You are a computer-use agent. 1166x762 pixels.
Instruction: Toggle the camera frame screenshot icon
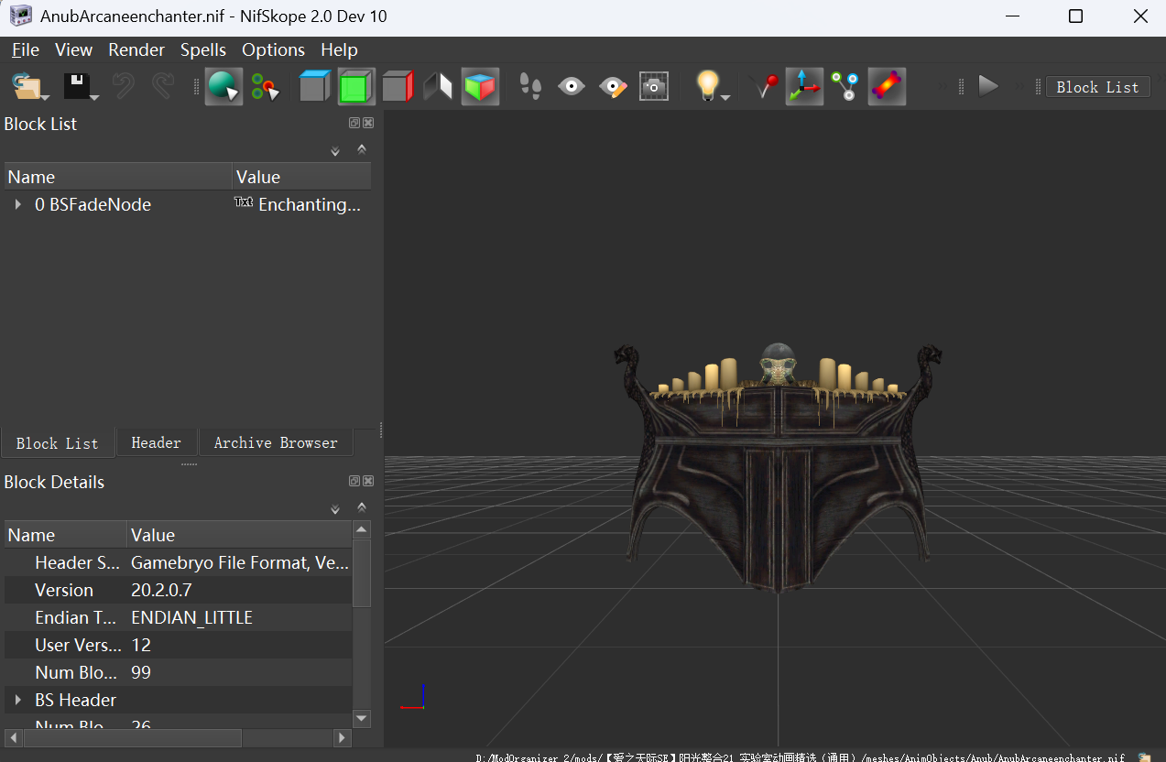click(x=653, y=86)
